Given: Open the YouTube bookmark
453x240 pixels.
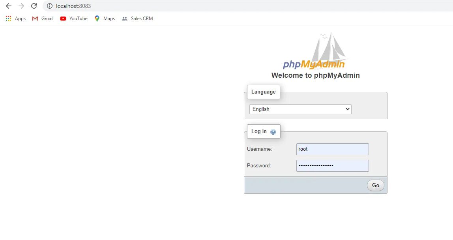Looking at the screenshot, I should (74, 19).
